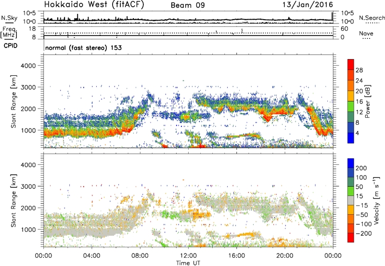Screen dimensions: 385x266
Task: Click the "Power [dB]" colorbar label
Action: [367, 101]
